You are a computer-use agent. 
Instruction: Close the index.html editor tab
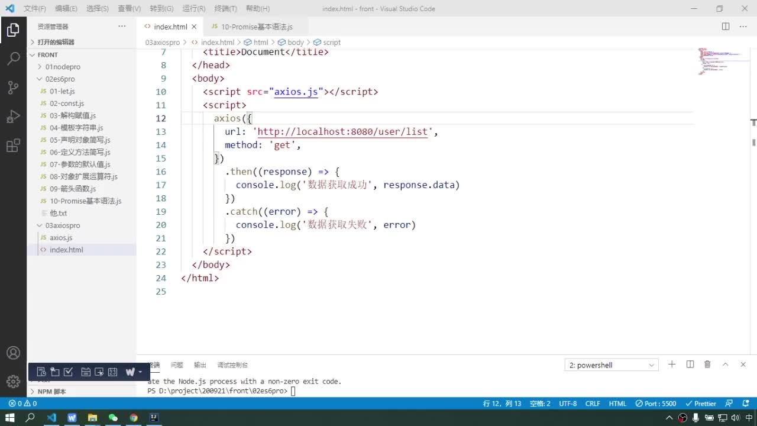pyautogui.click(x=194, y=27)
